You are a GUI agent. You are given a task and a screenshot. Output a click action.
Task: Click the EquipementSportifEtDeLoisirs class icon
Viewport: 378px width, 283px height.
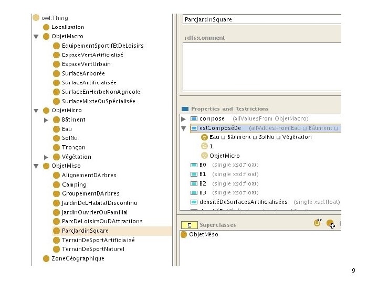point(56,46)
